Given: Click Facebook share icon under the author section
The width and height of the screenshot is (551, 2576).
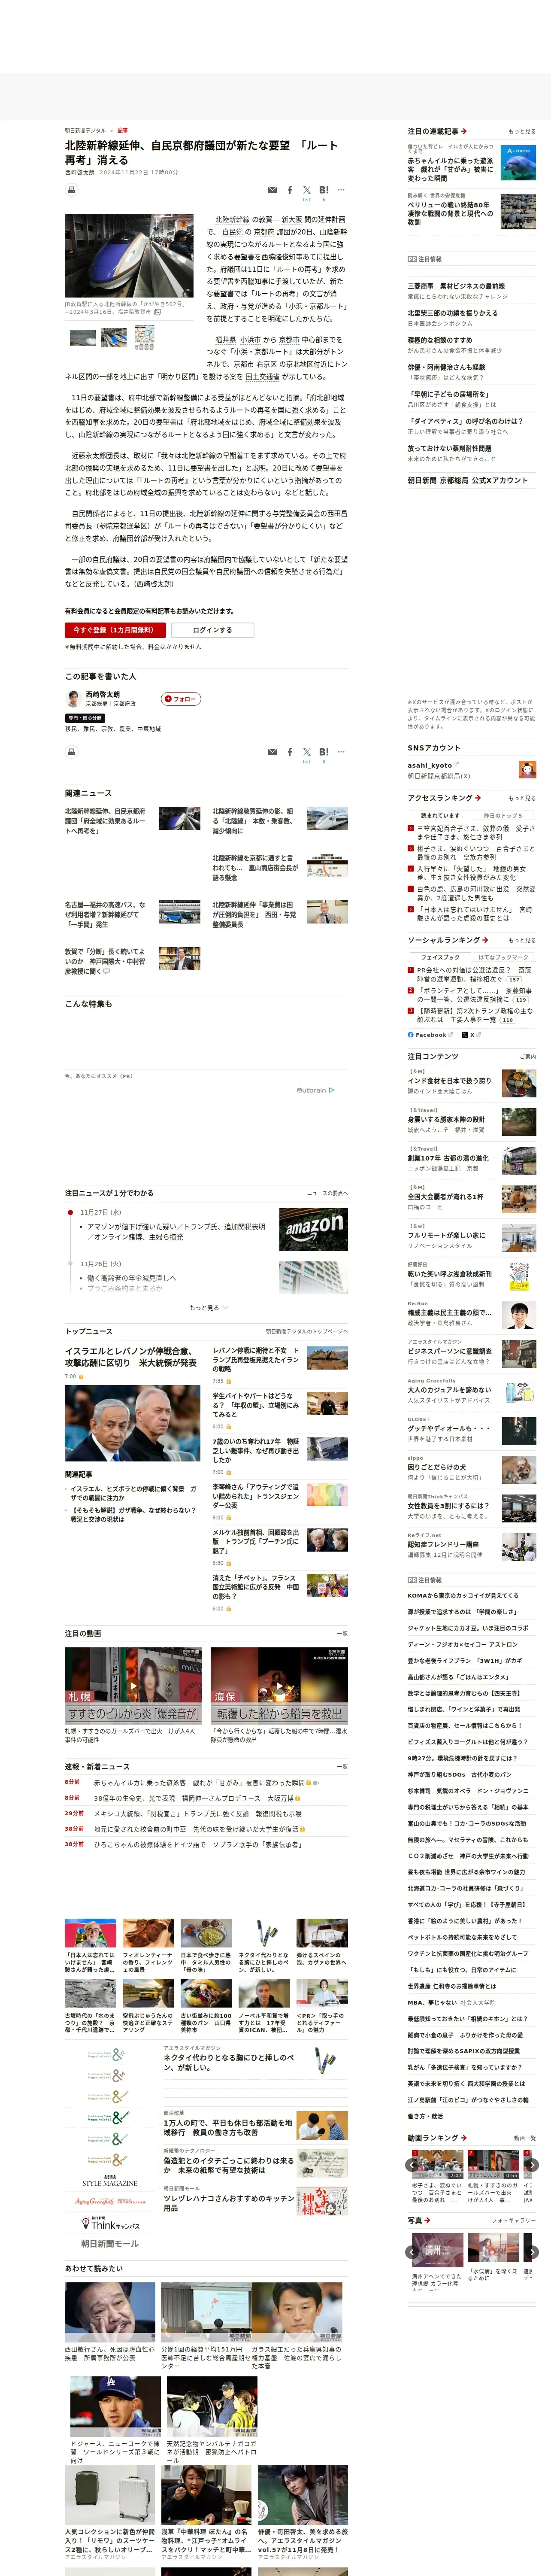Looking at the screenshot, I should pos(290,752).
